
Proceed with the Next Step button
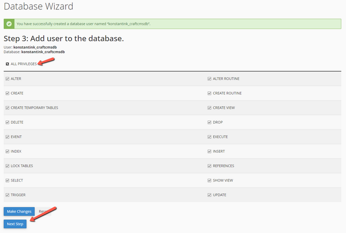pos(15,224)
